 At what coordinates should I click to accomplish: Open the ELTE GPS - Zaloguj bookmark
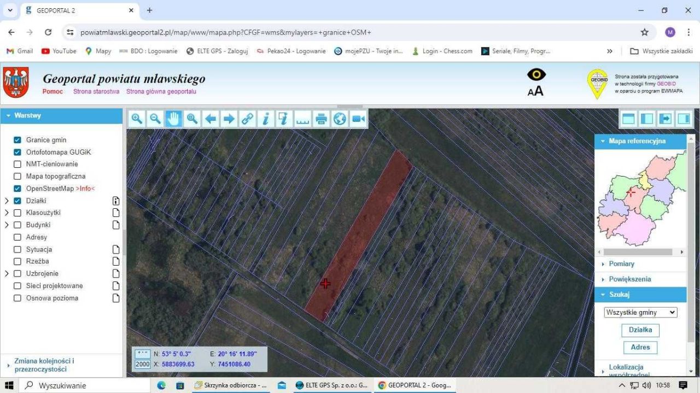click(217, 51)
